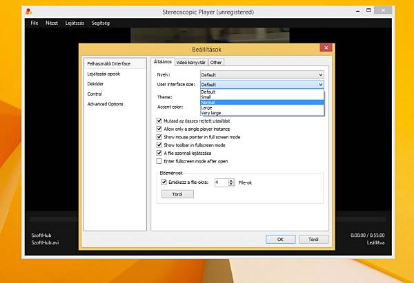Image resolution: width=414 pixels, height=283 pixels.
Task: Toggle Show mouse pointer in full screen mode
Action: coord(159,137)
